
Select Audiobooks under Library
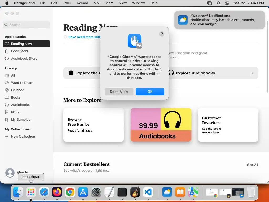pos(26,105)
